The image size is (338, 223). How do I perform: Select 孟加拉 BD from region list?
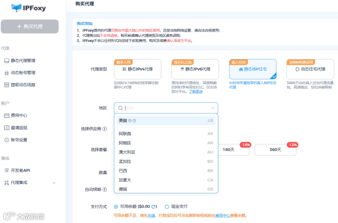(x=166, y=162)
